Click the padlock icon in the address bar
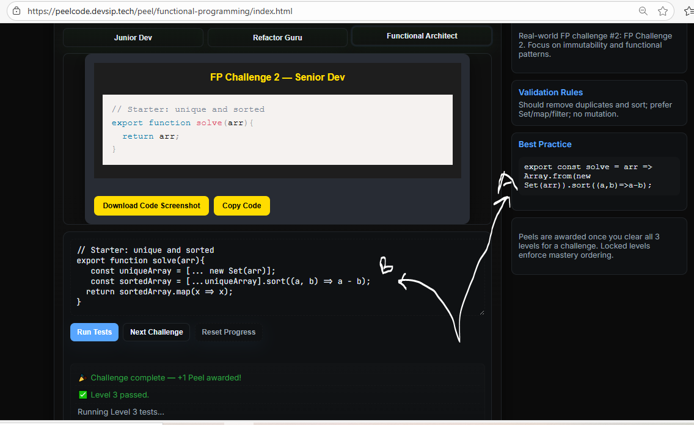Screen dimensions: 694x425 (16, 11)
